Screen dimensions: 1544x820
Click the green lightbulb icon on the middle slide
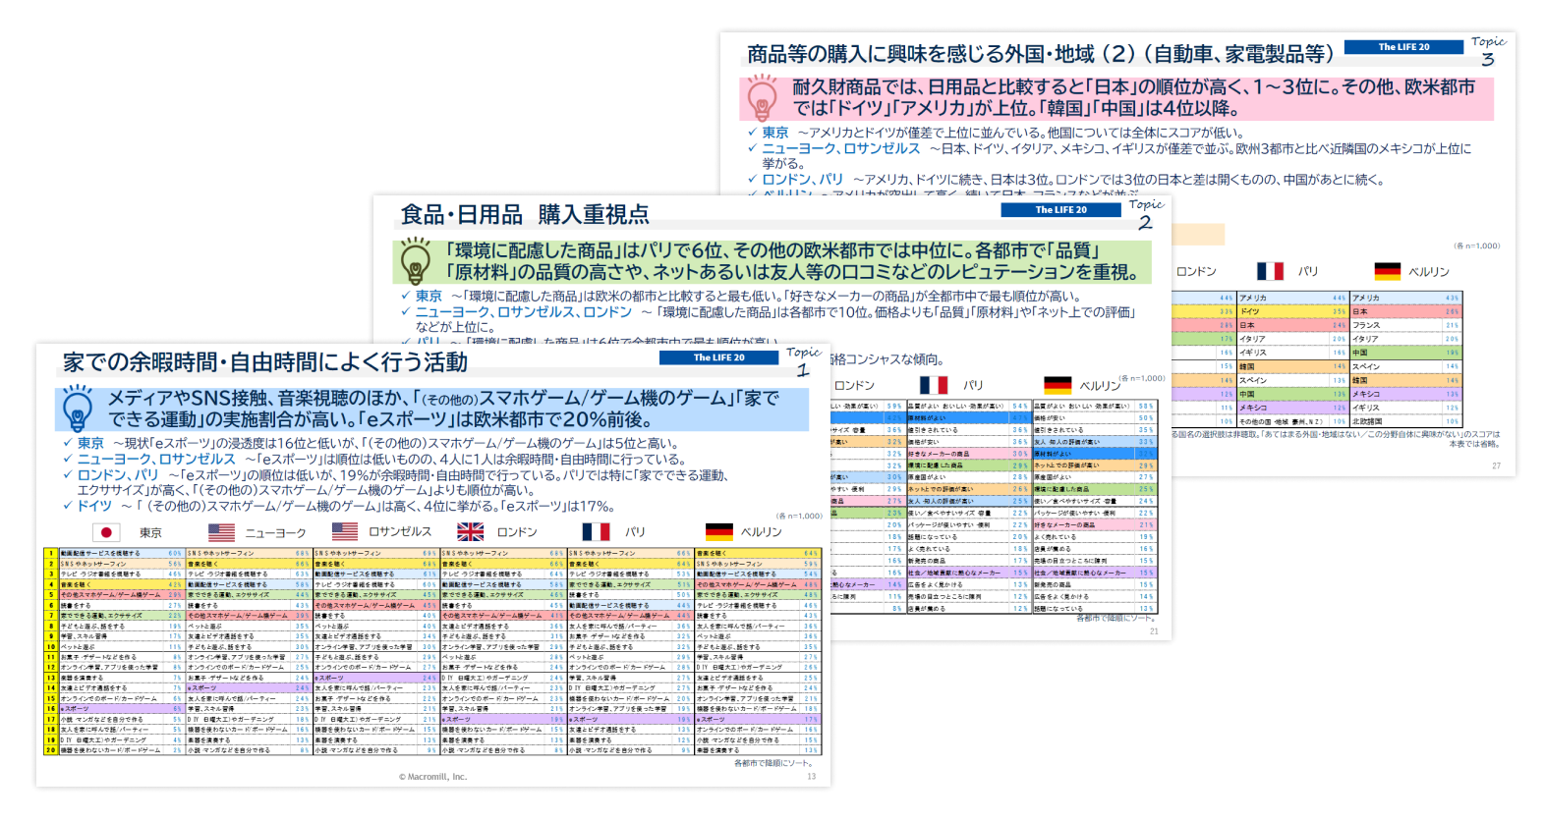coord(415,261)
